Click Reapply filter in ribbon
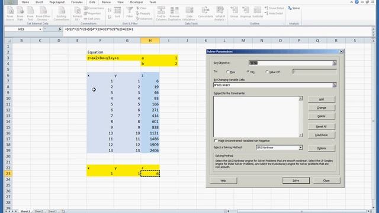Viewport: 379px width, 213px height. (143, 14)
